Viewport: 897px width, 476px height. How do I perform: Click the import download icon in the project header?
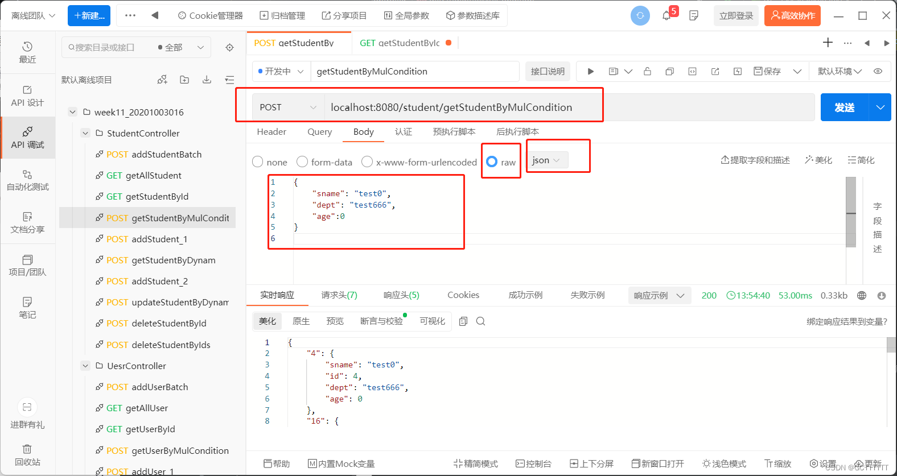207,80
